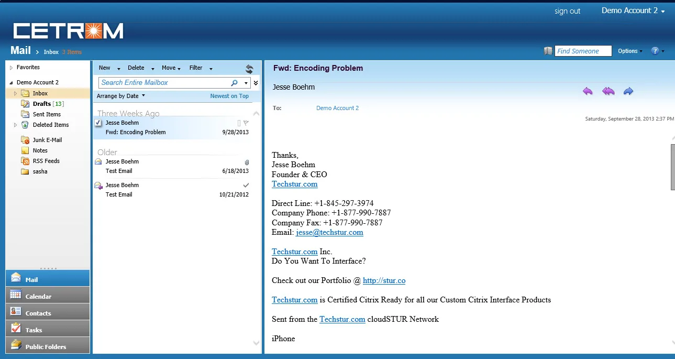
Task: Click the envelope icon of the 6/18/2013 Test Email
Action: 98,162
